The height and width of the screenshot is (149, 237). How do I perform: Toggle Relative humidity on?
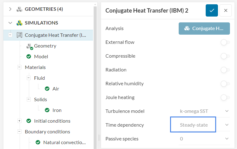point(225,84)
